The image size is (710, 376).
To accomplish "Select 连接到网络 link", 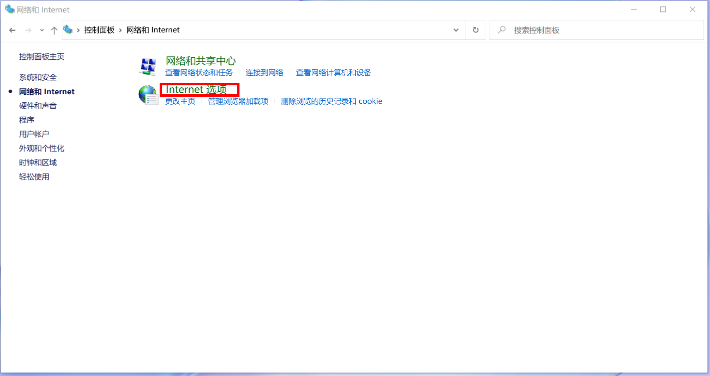I will coord(264,73).
